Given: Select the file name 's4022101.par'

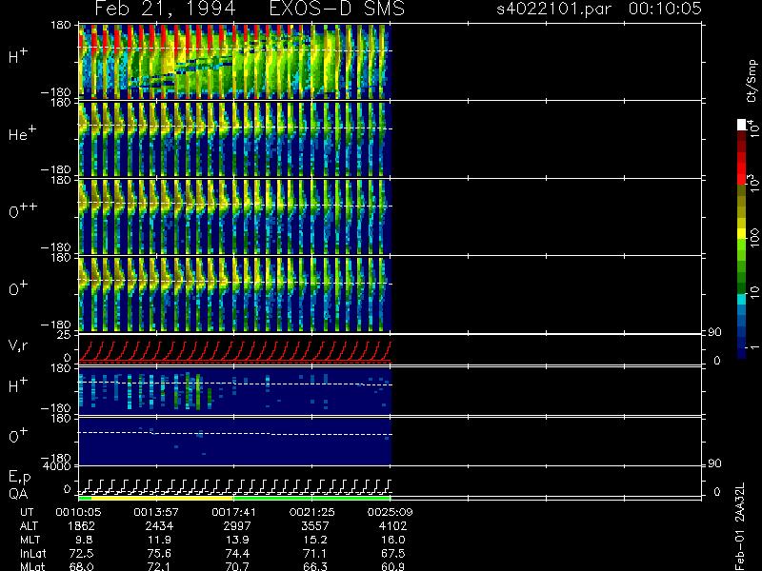Looking at the screenshot, I should tap(554, 9).
